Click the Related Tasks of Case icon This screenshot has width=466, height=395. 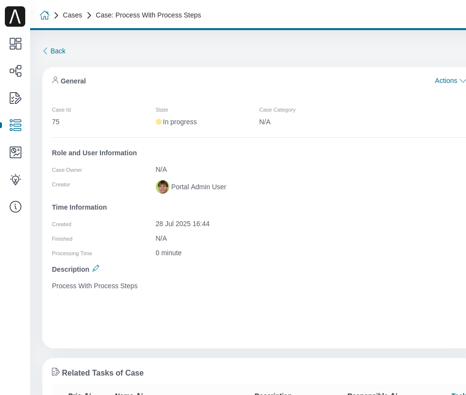coord(56,372)
